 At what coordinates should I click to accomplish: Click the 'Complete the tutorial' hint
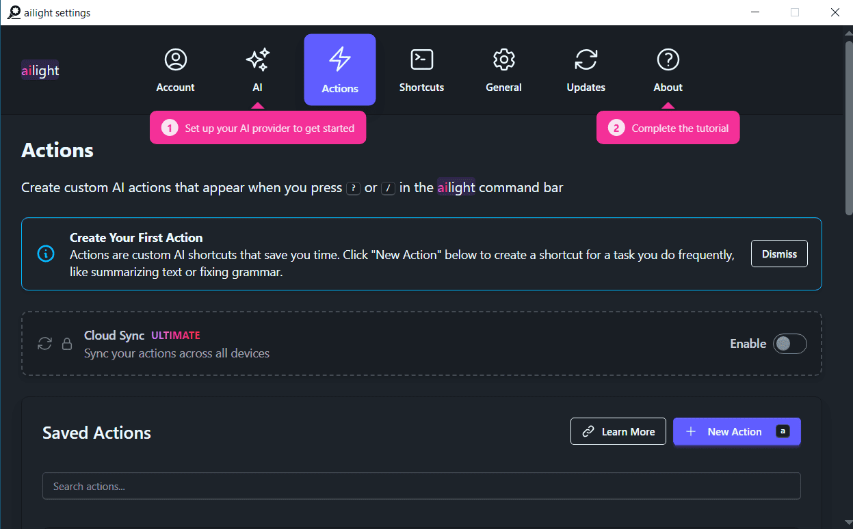click(668, 128)
